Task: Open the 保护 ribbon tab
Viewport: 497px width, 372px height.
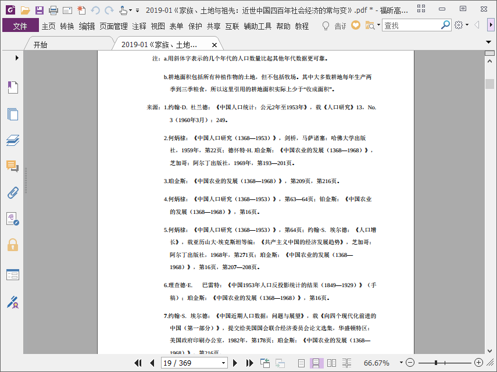Action: click(195, 26)
